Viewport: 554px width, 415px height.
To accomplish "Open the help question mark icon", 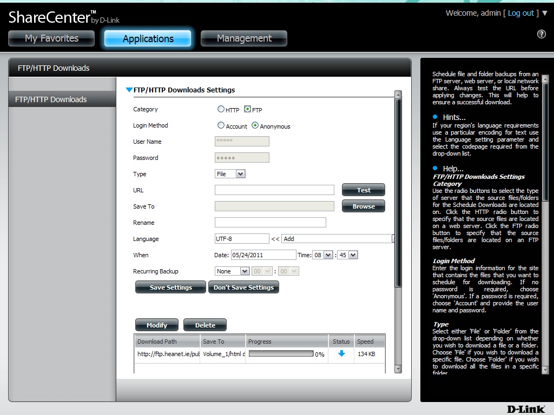I will pos(541,34).
